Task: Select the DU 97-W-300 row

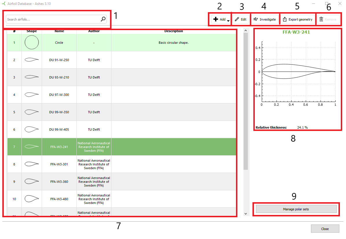Action: click(x=59, y=95)
